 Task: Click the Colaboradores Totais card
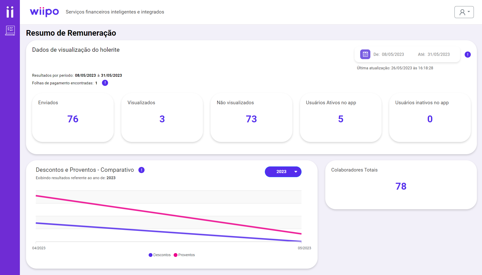pos(401,185)
